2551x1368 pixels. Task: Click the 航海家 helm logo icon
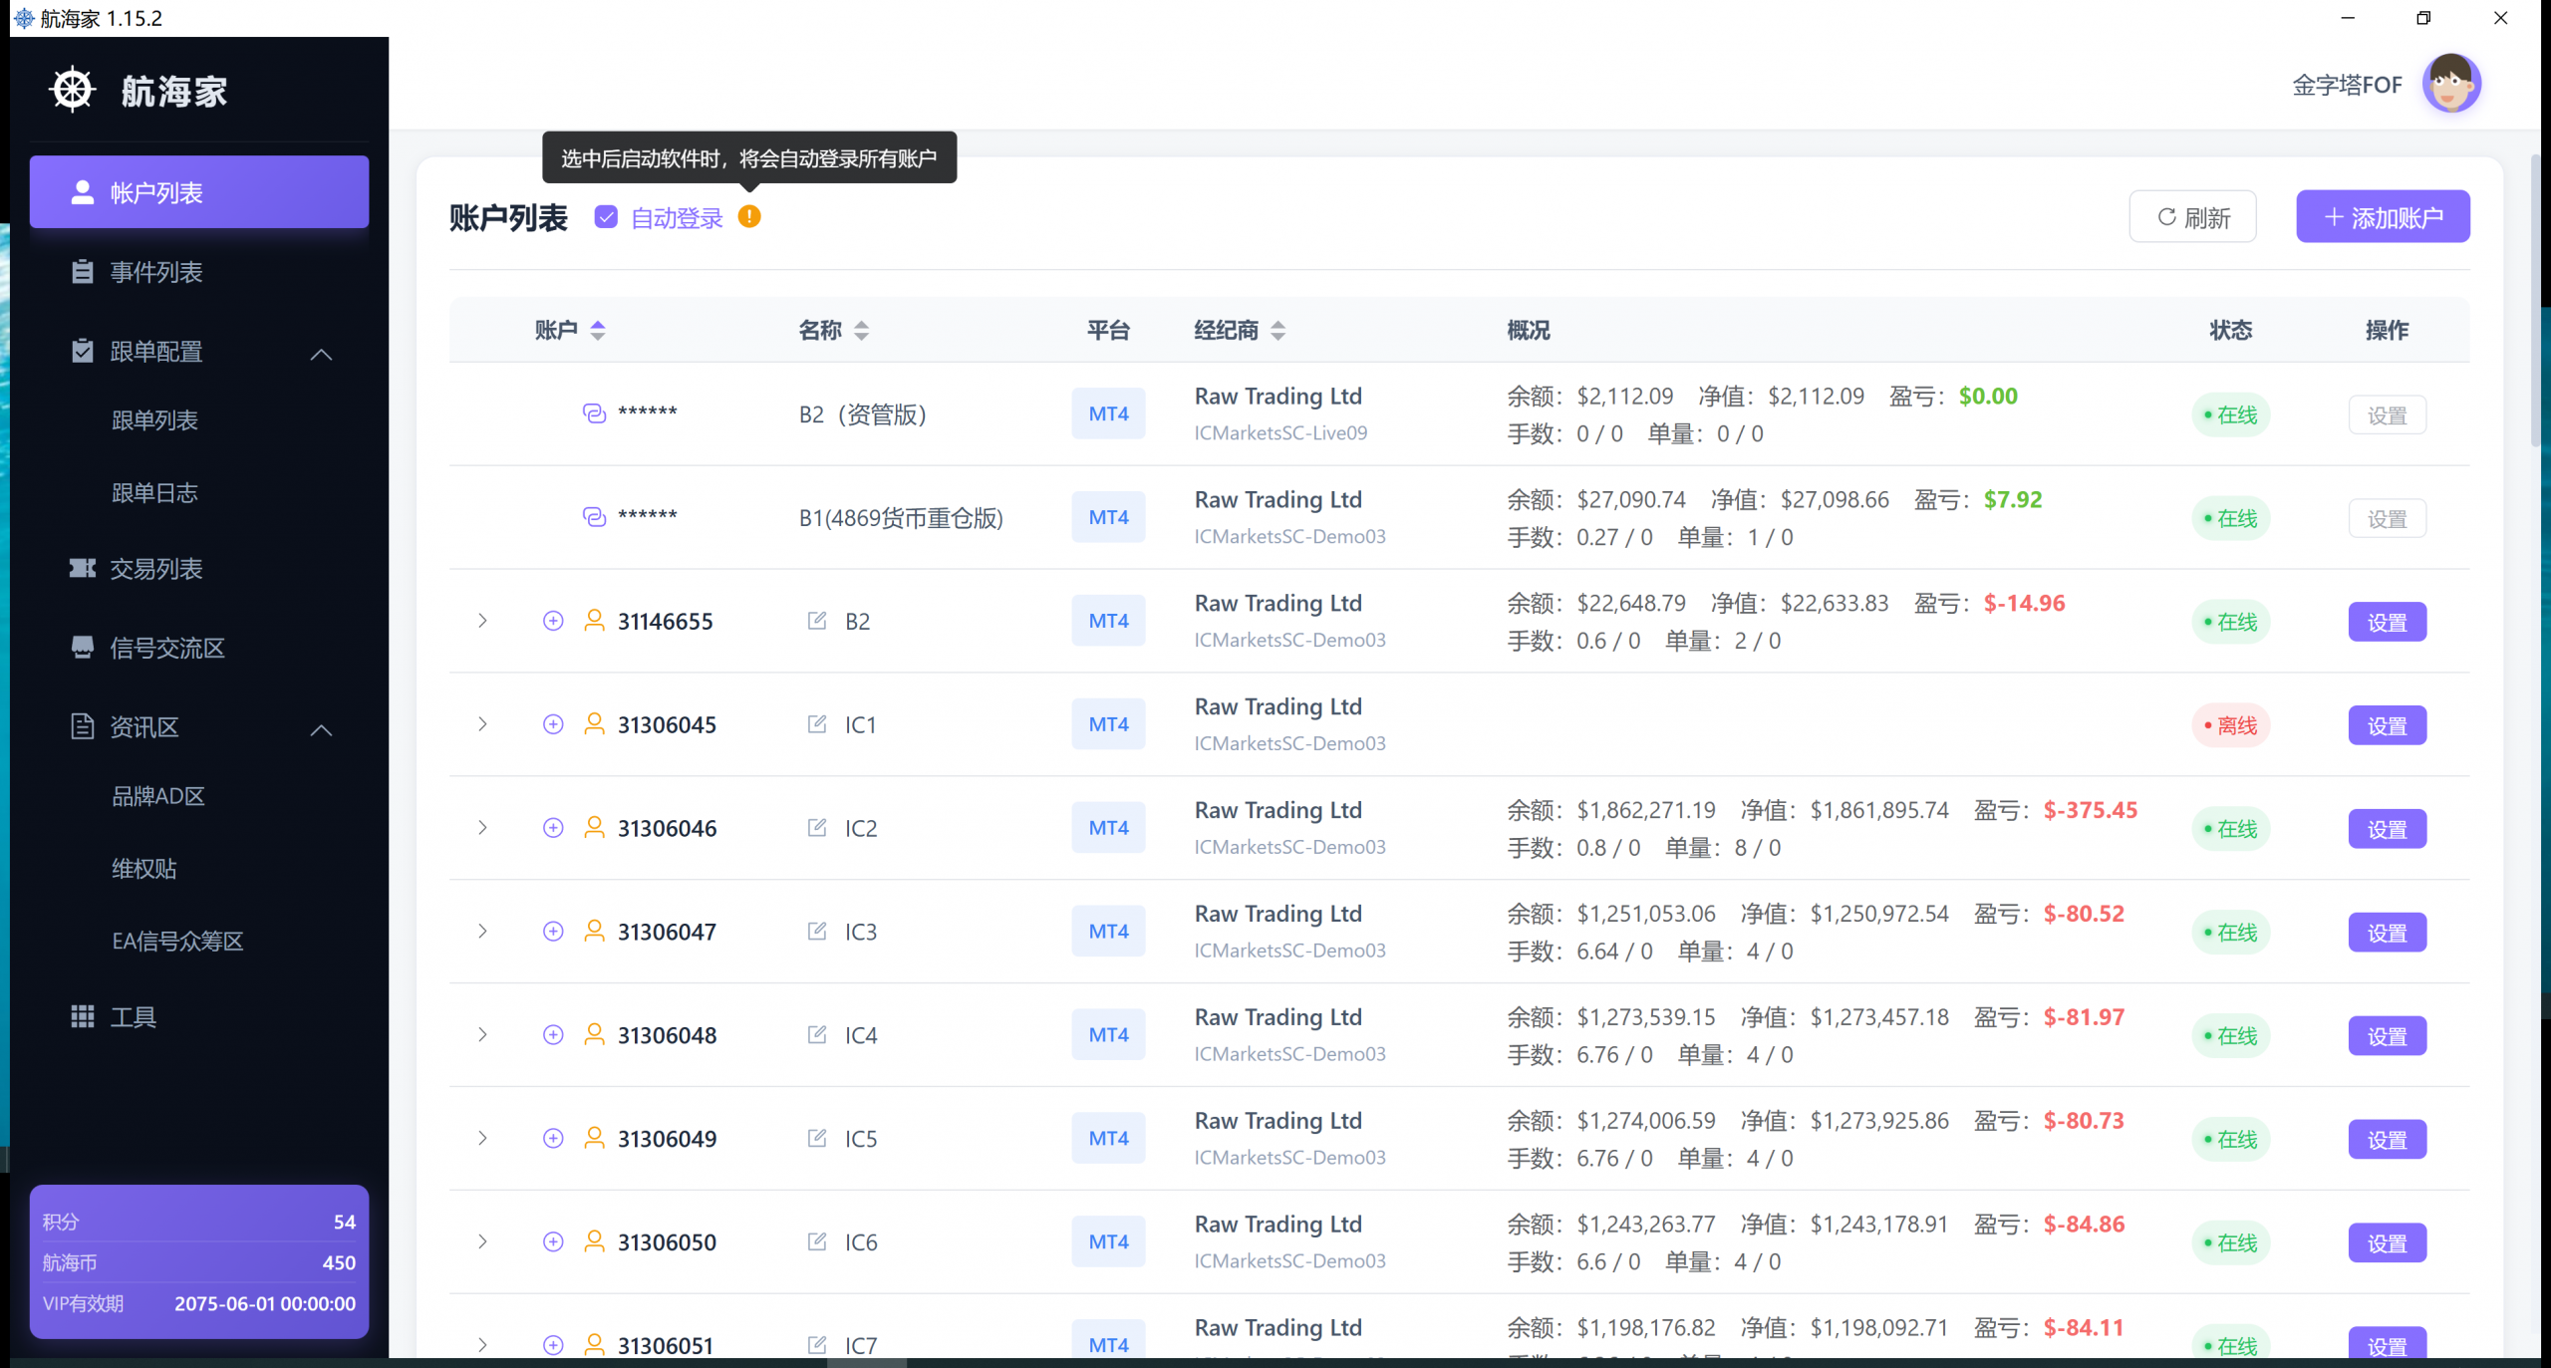(73, 91)
